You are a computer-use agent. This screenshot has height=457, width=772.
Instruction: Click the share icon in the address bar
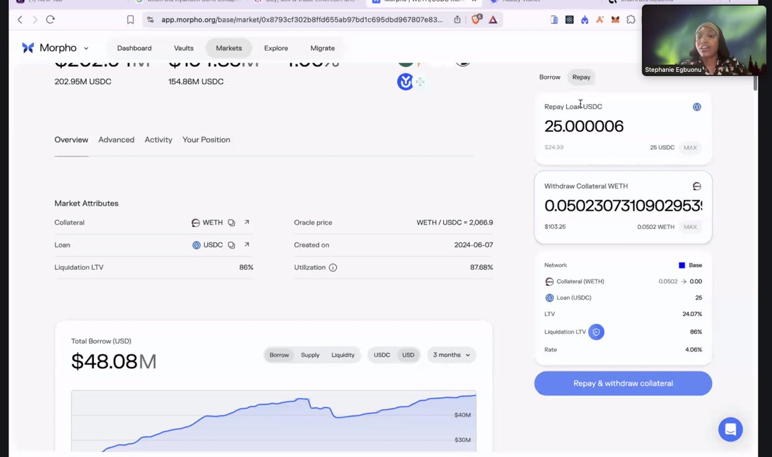[457, 20]
